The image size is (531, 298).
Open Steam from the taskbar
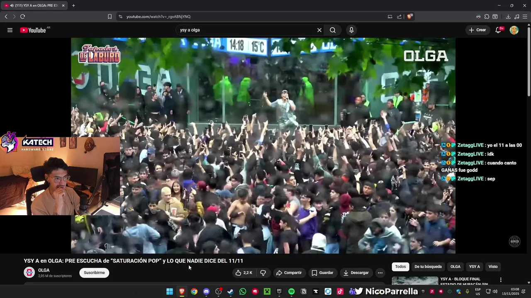point(231,292)
